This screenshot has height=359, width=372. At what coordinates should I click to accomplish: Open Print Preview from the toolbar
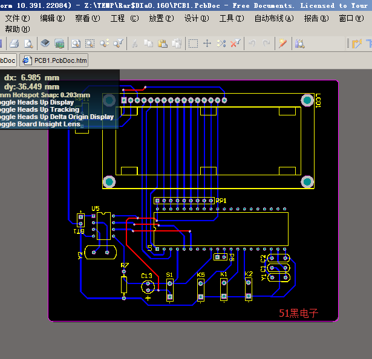tap(28, 44)
